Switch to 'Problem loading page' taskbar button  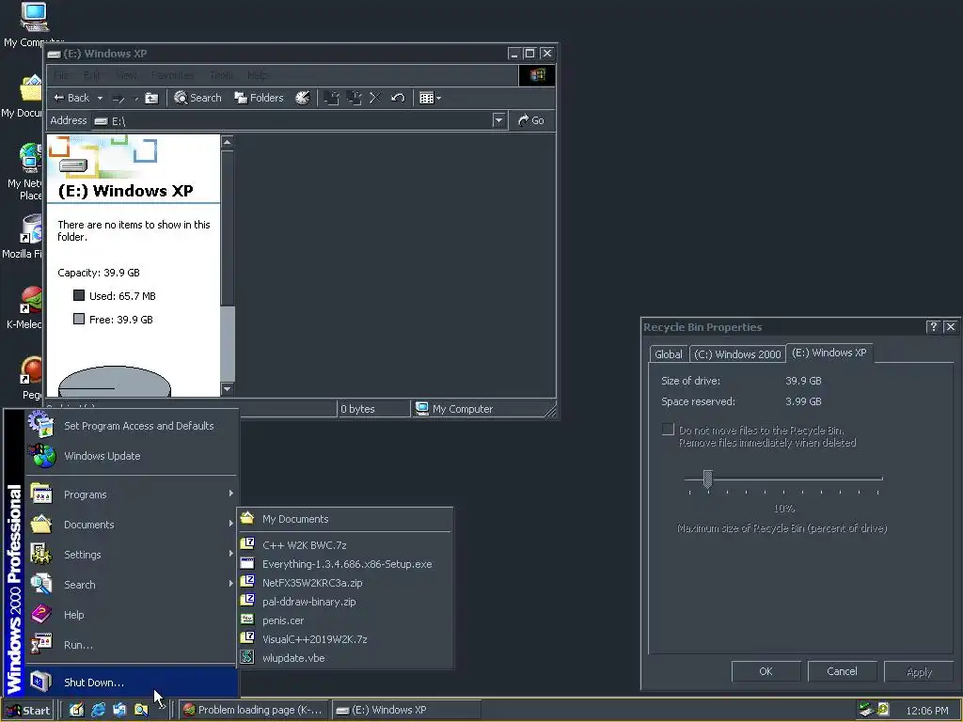click(253, 710)
